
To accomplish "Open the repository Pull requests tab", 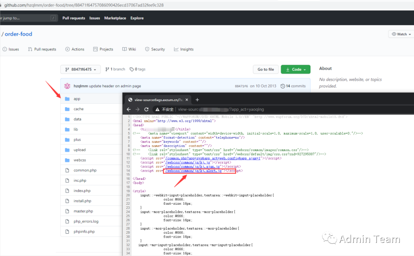I will point(42,49).
